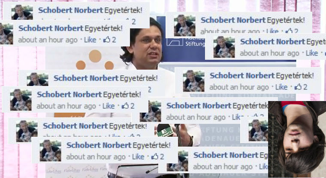This screenshot has width=326, height=178.
Task: Click thumbs-up icon in topmost right comment
Action: (289, 31)
